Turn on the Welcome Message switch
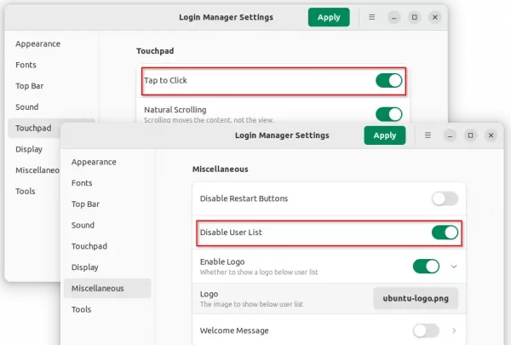Screen dimensions: 511x345 pos(426,331)
